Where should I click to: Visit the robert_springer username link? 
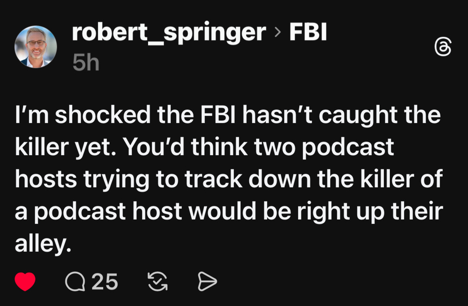(x=169, y=32)
